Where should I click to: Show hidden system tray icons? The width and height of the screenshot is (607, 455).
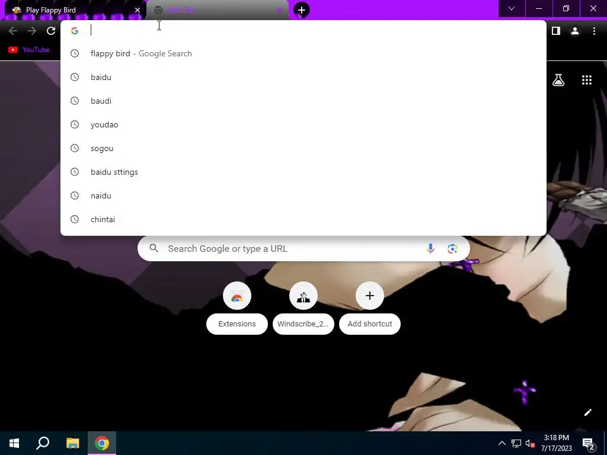501,443
